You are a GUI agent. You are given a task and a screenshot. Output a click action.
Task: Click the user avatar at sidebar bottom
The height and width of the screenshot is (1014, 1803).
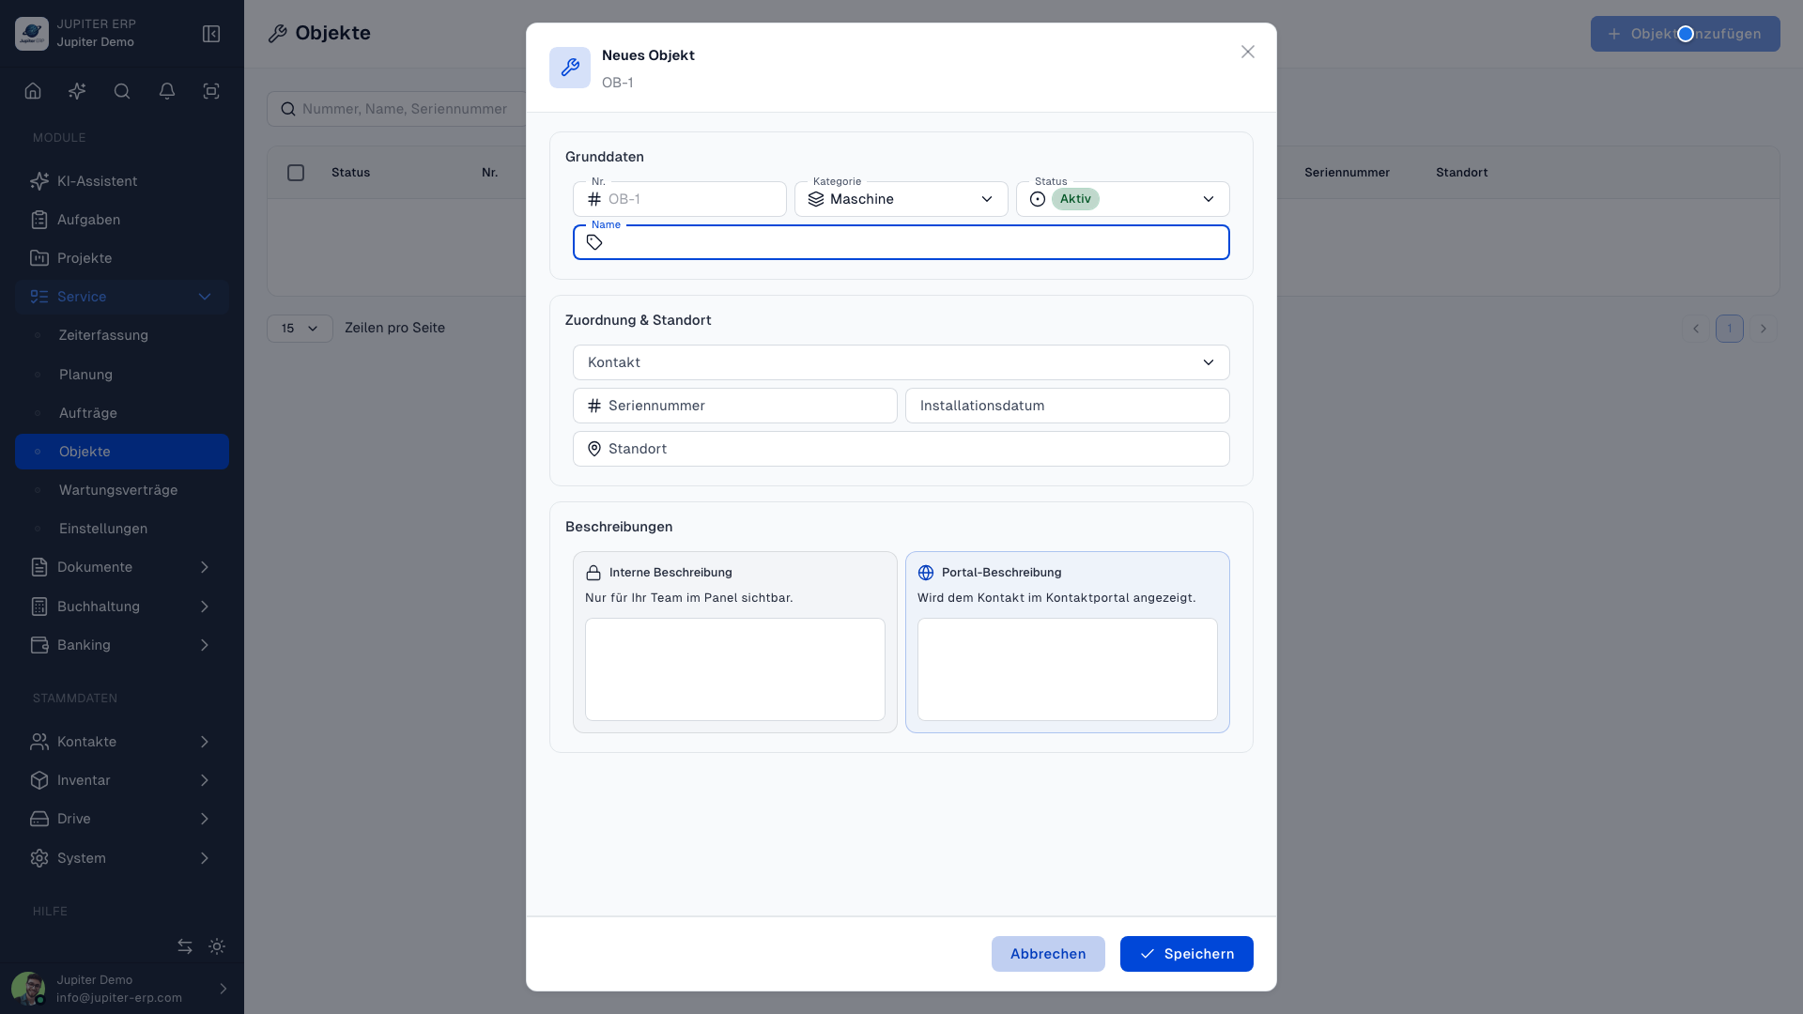point(28,989)
